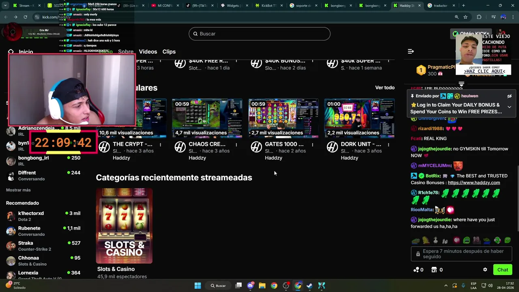519x292 pixels.
Task: Switch to the Videos tab
Action: click(148, 52)
